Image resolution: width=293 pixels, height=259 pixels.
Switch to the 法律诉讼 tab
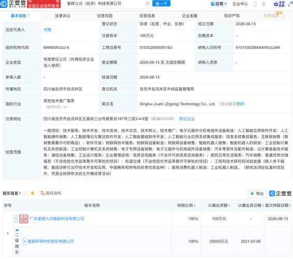63,16
